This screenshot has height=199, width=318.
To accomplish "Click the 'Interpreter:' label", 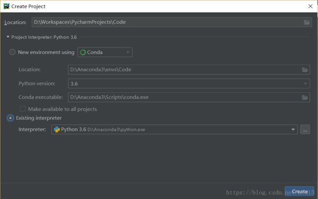I will coord(32,129).
